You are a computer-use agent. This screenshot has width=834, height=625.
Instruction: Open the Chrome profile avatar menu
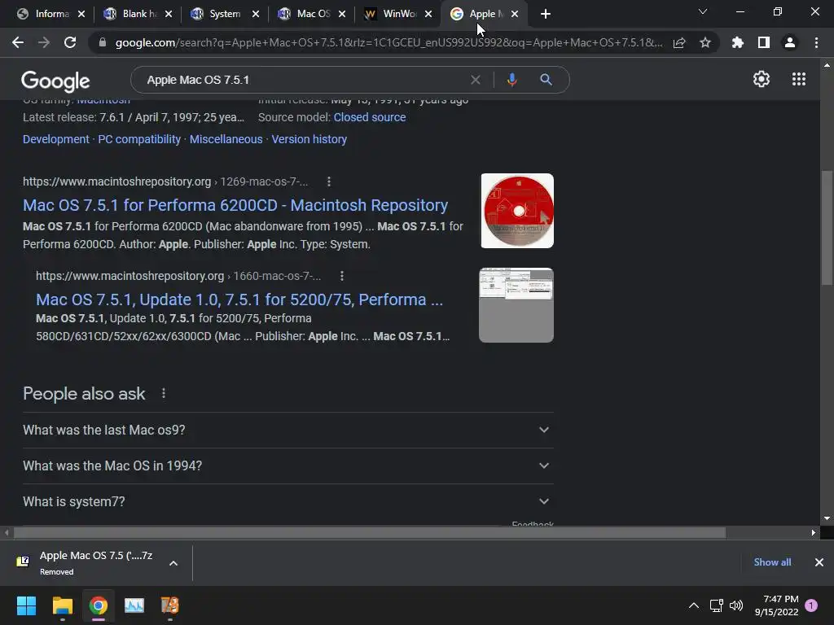tap(790, 42)
